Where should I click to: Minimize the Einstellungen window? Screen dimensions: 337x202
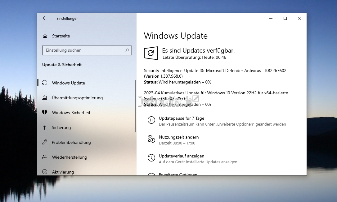(271, 19)
